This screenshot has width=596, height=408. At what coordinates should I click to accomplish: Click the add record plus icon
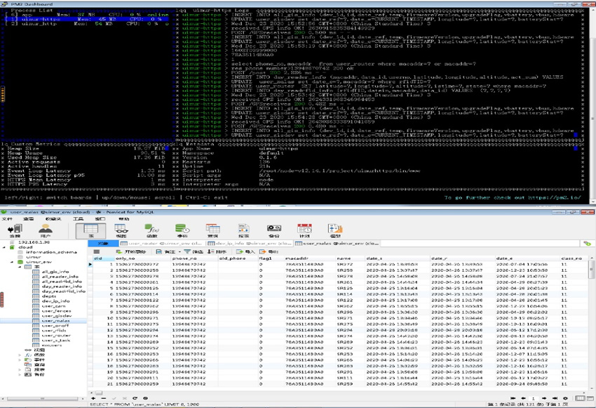pos(93,398)
